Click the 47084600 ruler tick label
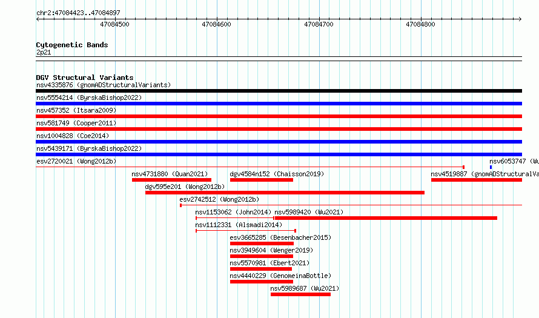The height and width of the screenshot is (318, 539). [x=217, y=24]
